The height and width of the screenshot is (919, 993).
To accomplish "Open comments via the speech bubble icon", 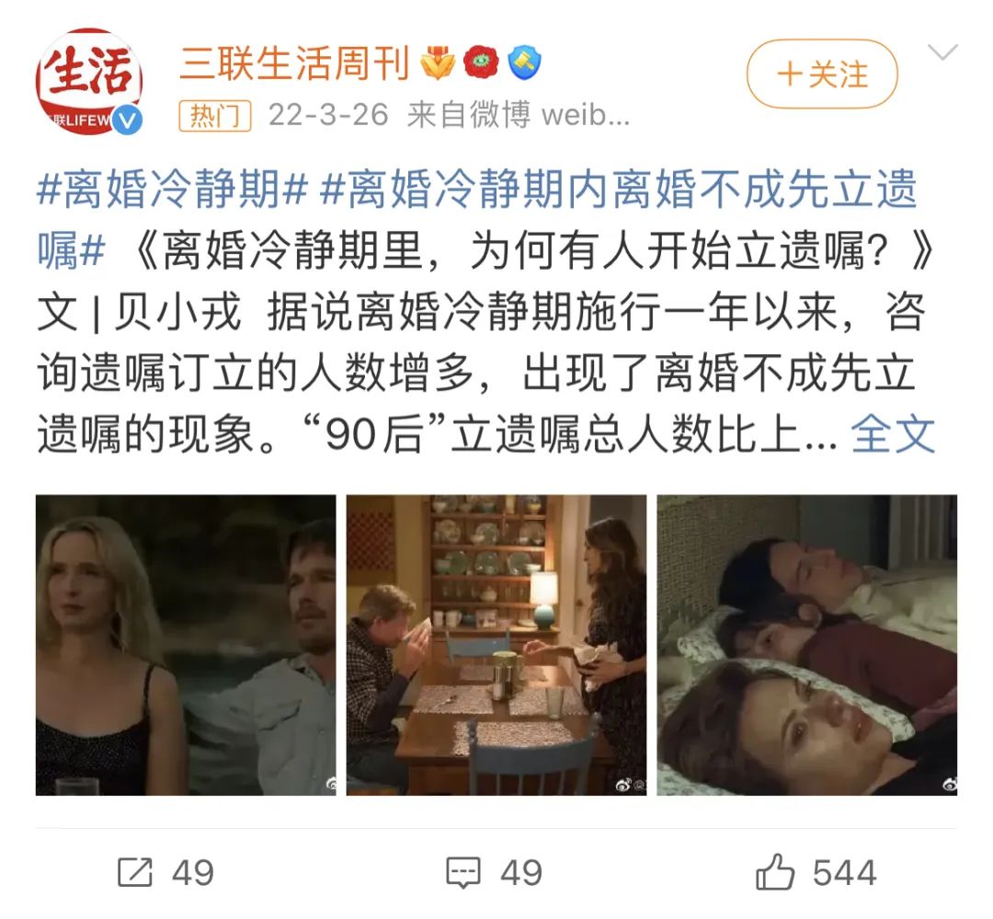I will click(463, 873).
